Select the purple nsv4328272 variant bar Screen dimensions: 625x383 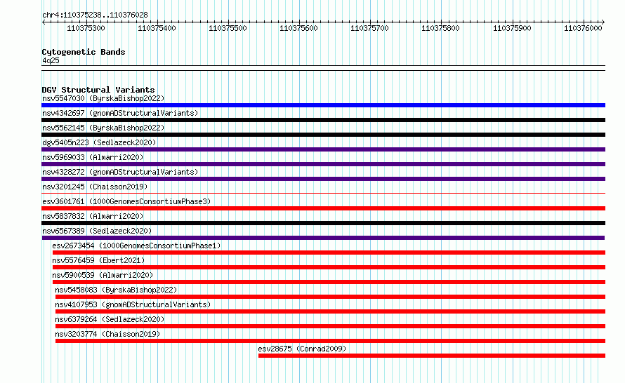tap(323, 179)
